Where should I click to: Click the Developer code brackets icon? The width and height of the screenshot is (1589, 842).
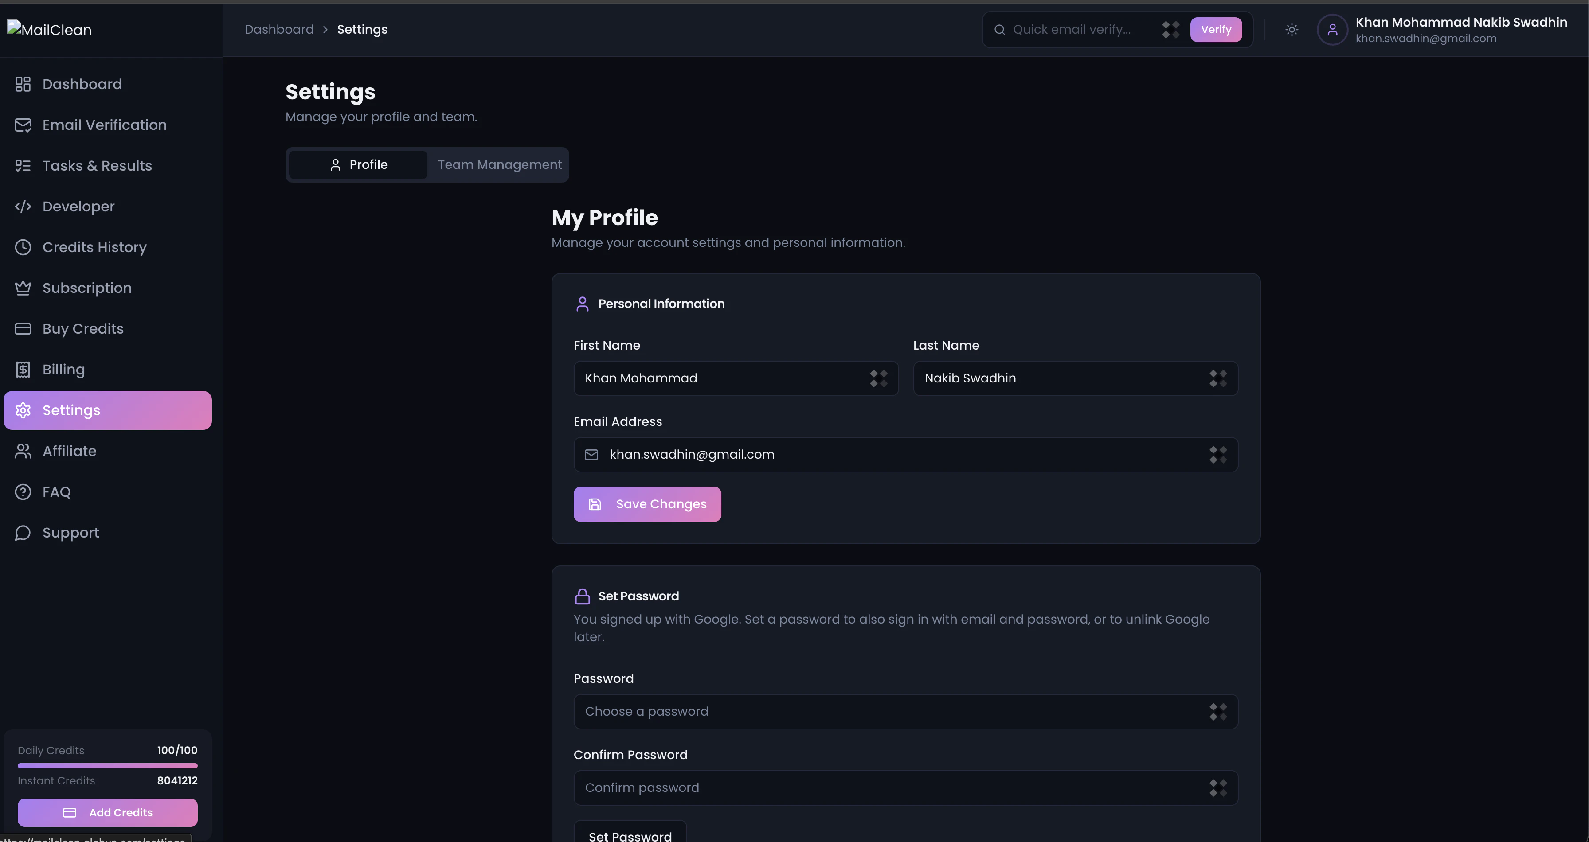point(23,207)
